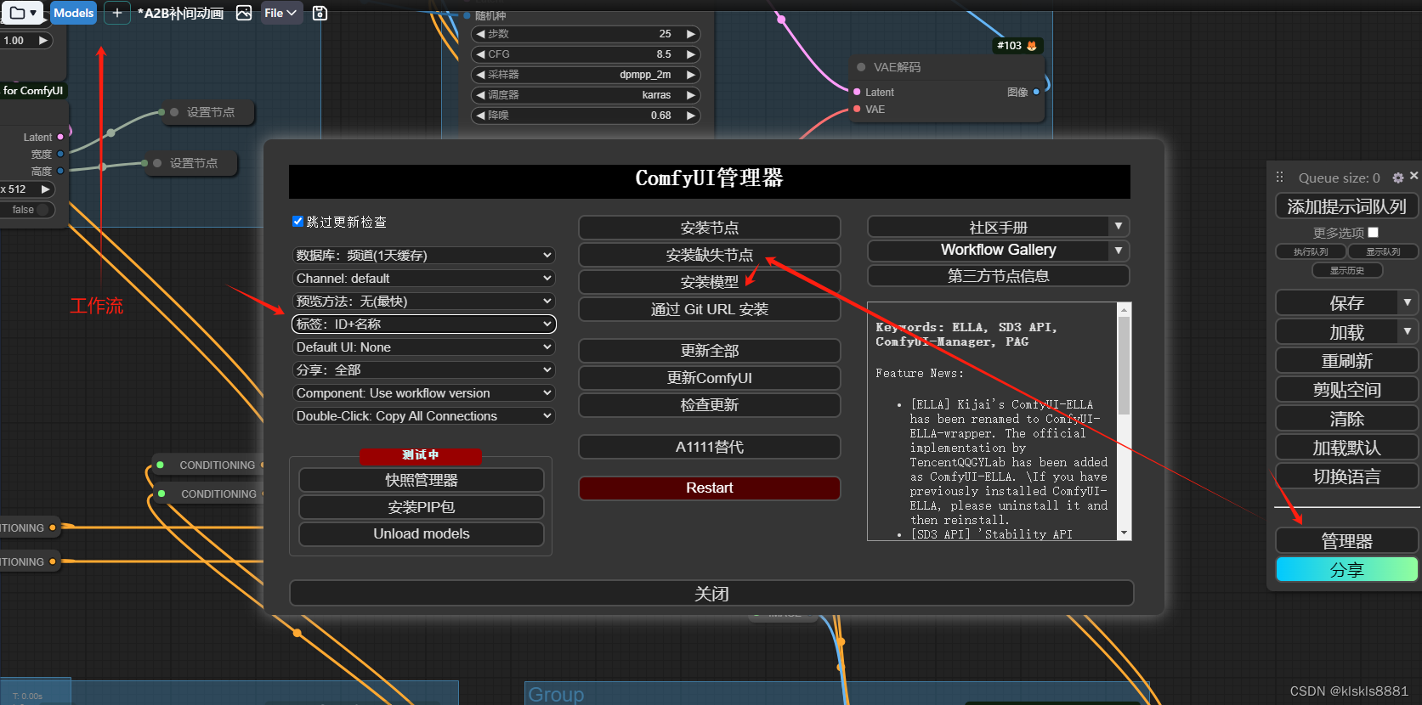Click 添加提示词队列 button

click(1347, 206)
